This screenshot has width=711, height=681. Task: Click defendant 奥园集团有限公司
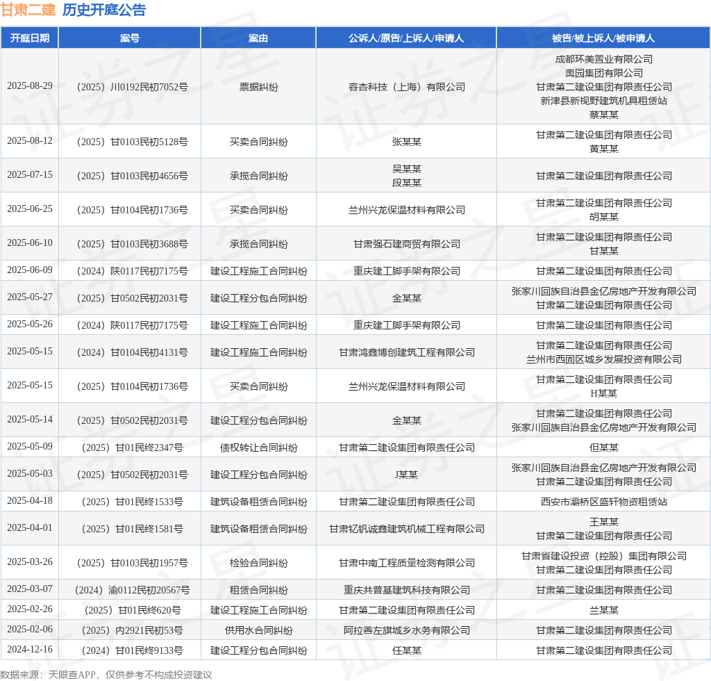point(603,73)
